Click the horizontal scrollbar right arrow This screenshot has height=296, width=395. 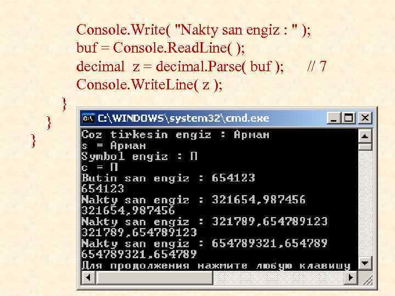pos(351,278)
